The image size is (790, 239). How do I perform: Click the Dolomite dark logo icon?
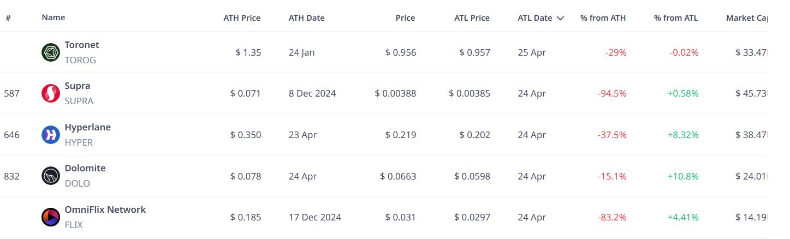(x=51, y=176)
